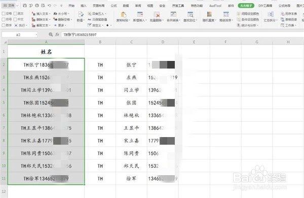Click the 复制粘贴 clipboard icon
The height and width of the screenshot is (198, 304).
pos(123,15)
